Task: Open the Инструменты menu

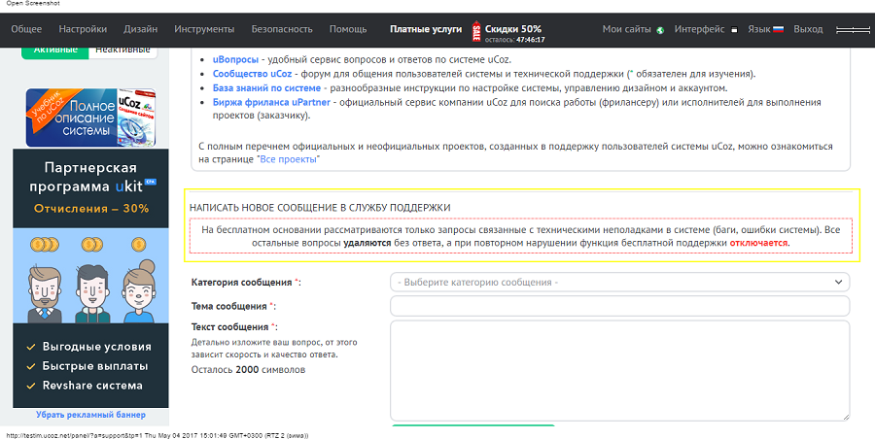Action: click(x=204, y=29)
